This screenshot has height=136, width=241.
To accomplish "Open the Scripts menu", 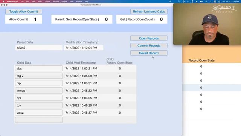I will 64,2.
